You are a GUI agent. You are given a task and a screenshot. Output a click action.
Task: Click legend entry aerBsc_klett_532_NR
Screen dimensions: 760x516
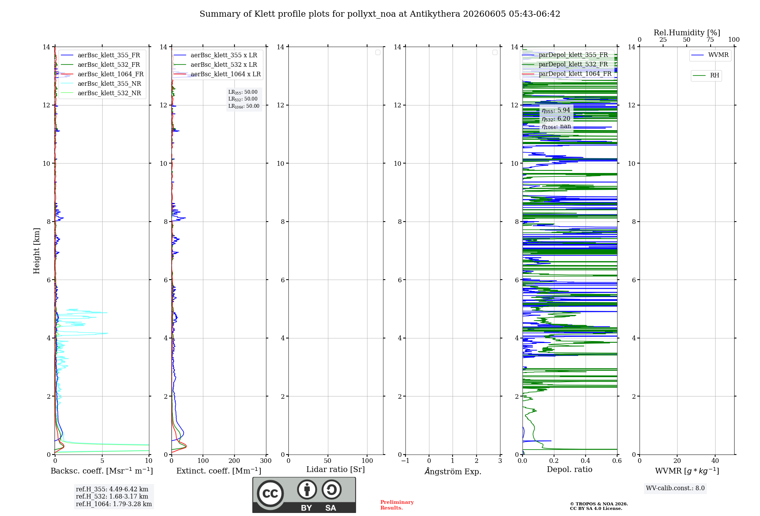109,93
